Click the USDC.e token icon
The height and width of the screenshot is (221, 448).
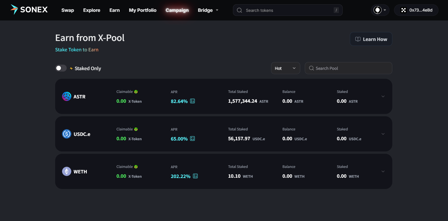pos(67,134)
